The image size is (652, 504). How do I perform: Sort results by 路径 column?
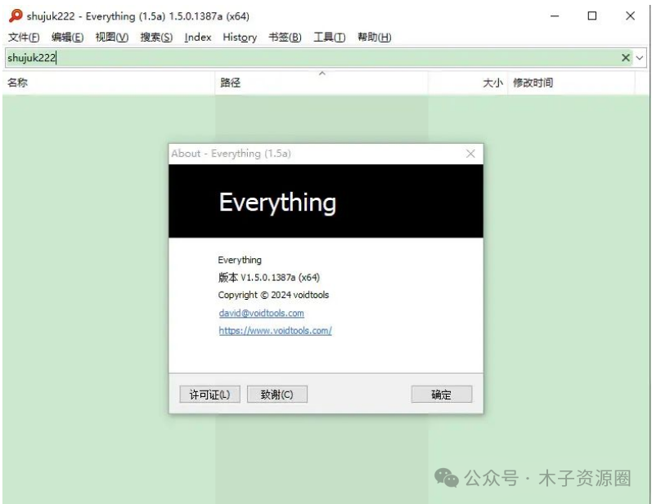322,83
